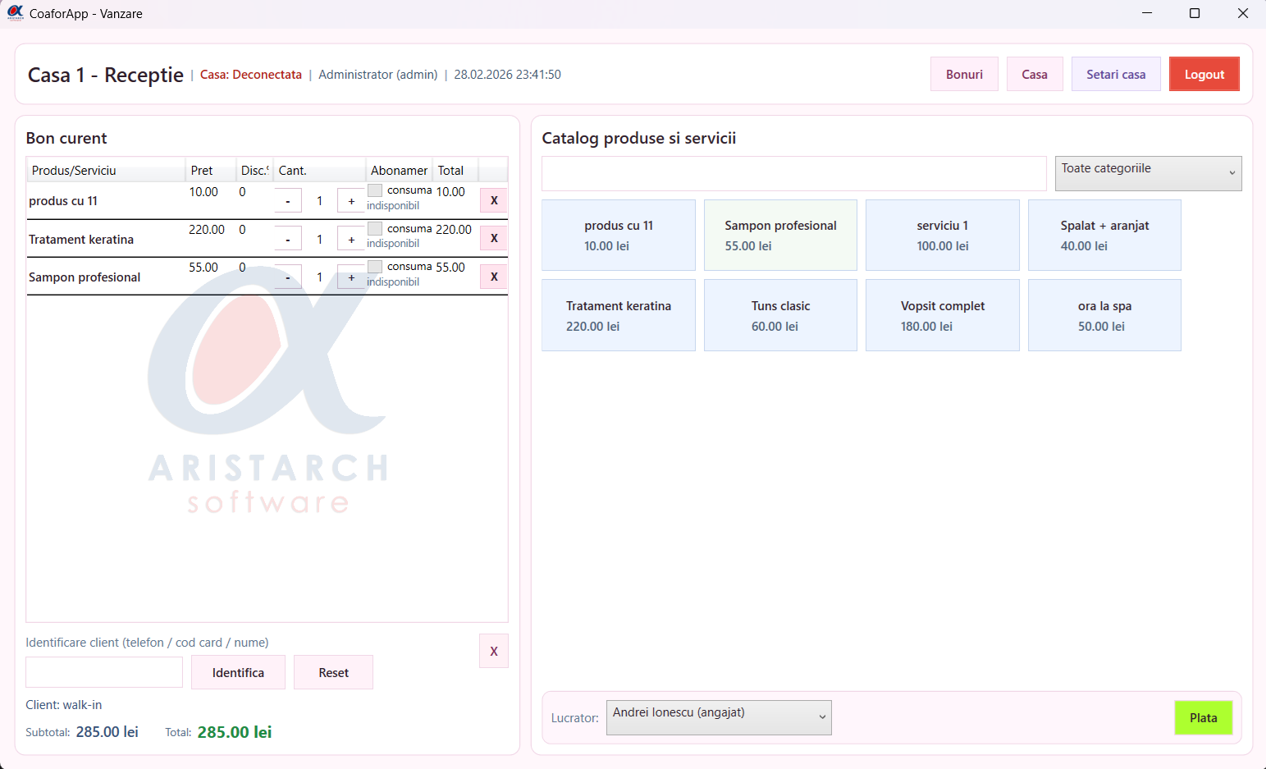The width and height of the screenshot is (1266, 769).
Task: Click the Logout button
Action: point(1204,74)
